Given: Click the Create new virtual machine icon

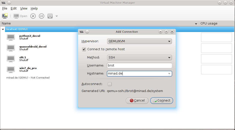Looking at the screenshot, I should (x=5, y=16).
